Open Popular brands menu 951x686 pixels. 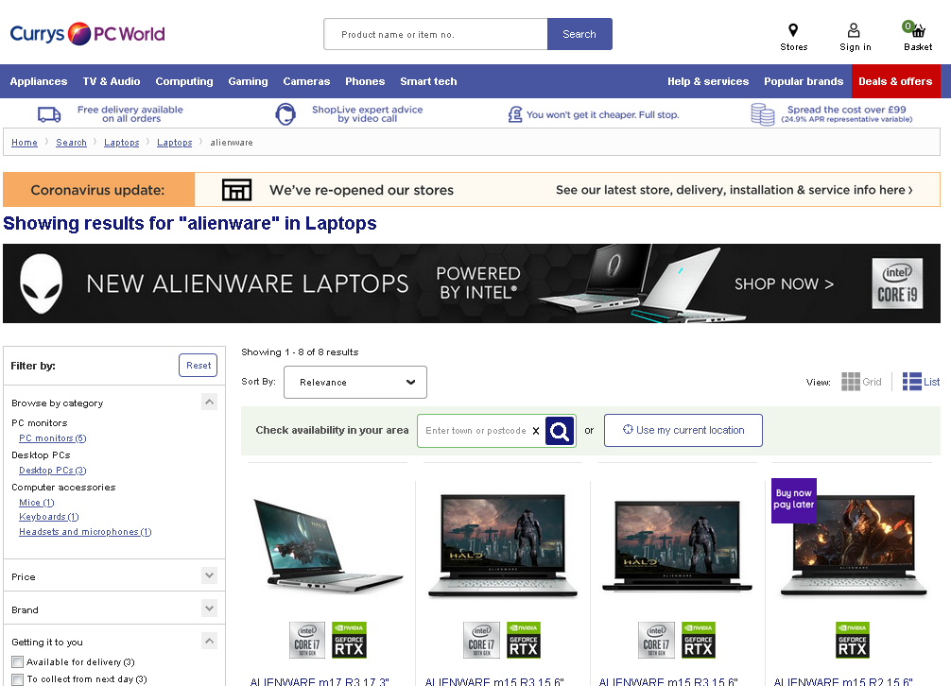(803, 81)
